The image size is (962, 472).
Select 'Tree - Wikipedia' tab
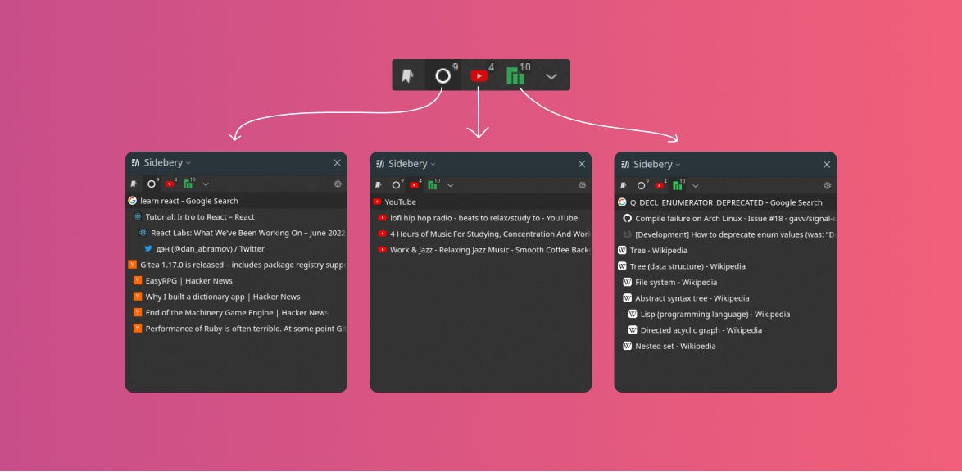[x=725, y=251]
